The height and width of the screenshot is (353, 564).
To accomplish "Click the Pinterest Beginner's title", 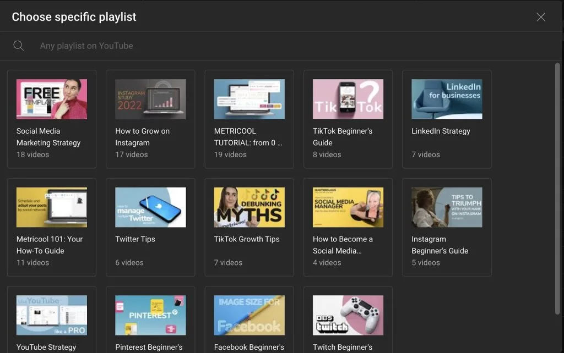I will [149, 348].
